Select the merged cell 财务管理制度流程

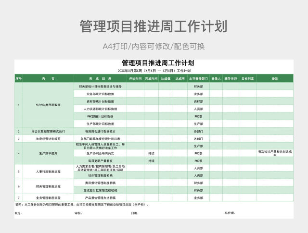(x=48, y=186)
